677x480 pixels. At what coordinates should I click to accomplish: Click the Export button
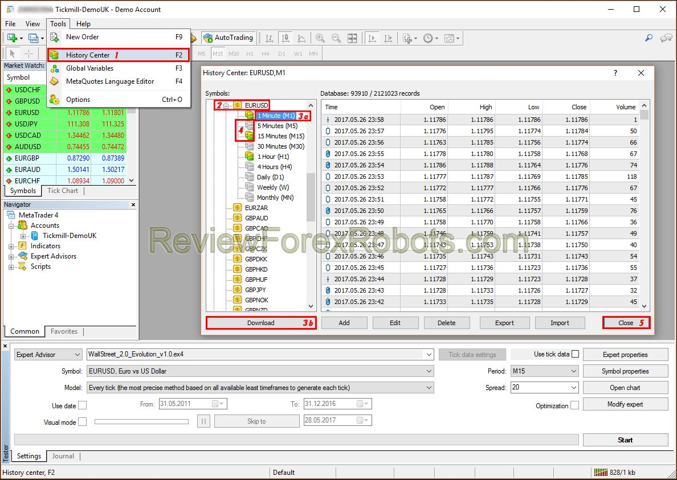click(x=504, y=323)
